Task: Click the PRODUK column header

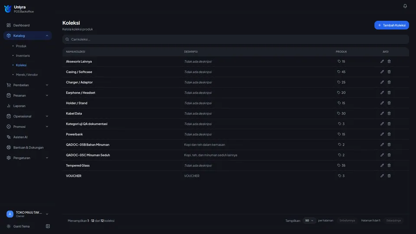Action: pos(341,52)
